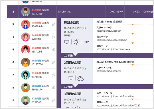
Task: Select row with 34歳女性 愛知県
Action: click(32, 37)
